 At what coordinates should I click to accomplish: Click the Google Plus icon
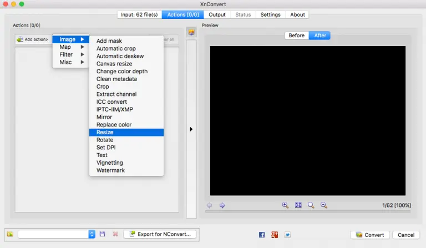point(275,235)
